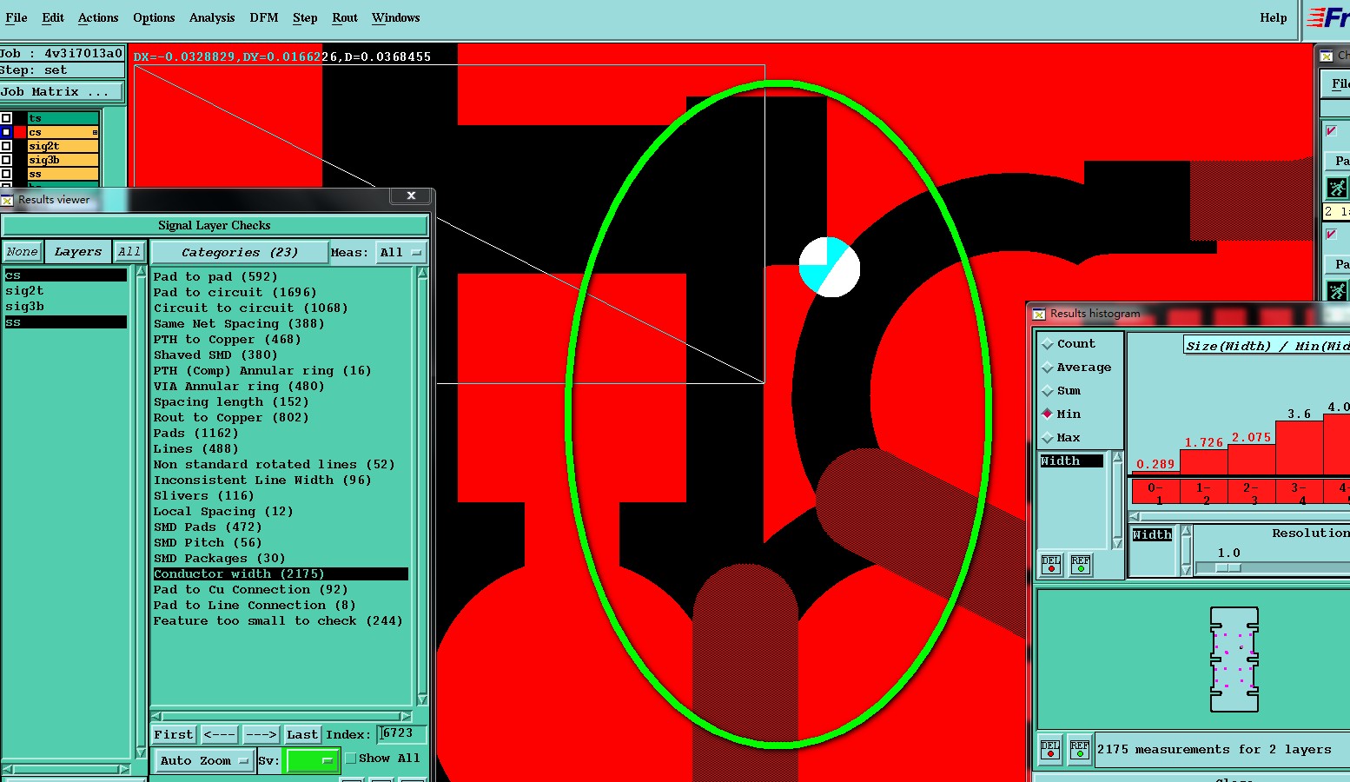Click DEL icon beside REF under Width list

[x=1051, y=566]
